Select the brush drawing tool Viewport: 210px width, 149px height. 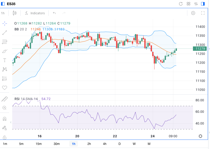pyautogui.click(x=5, y=51)
